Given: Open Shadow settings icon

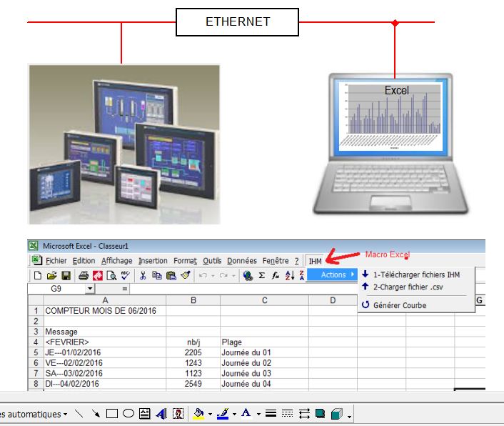Looking at the screenshot, I should pyautogui.click(x=320, y=413).
